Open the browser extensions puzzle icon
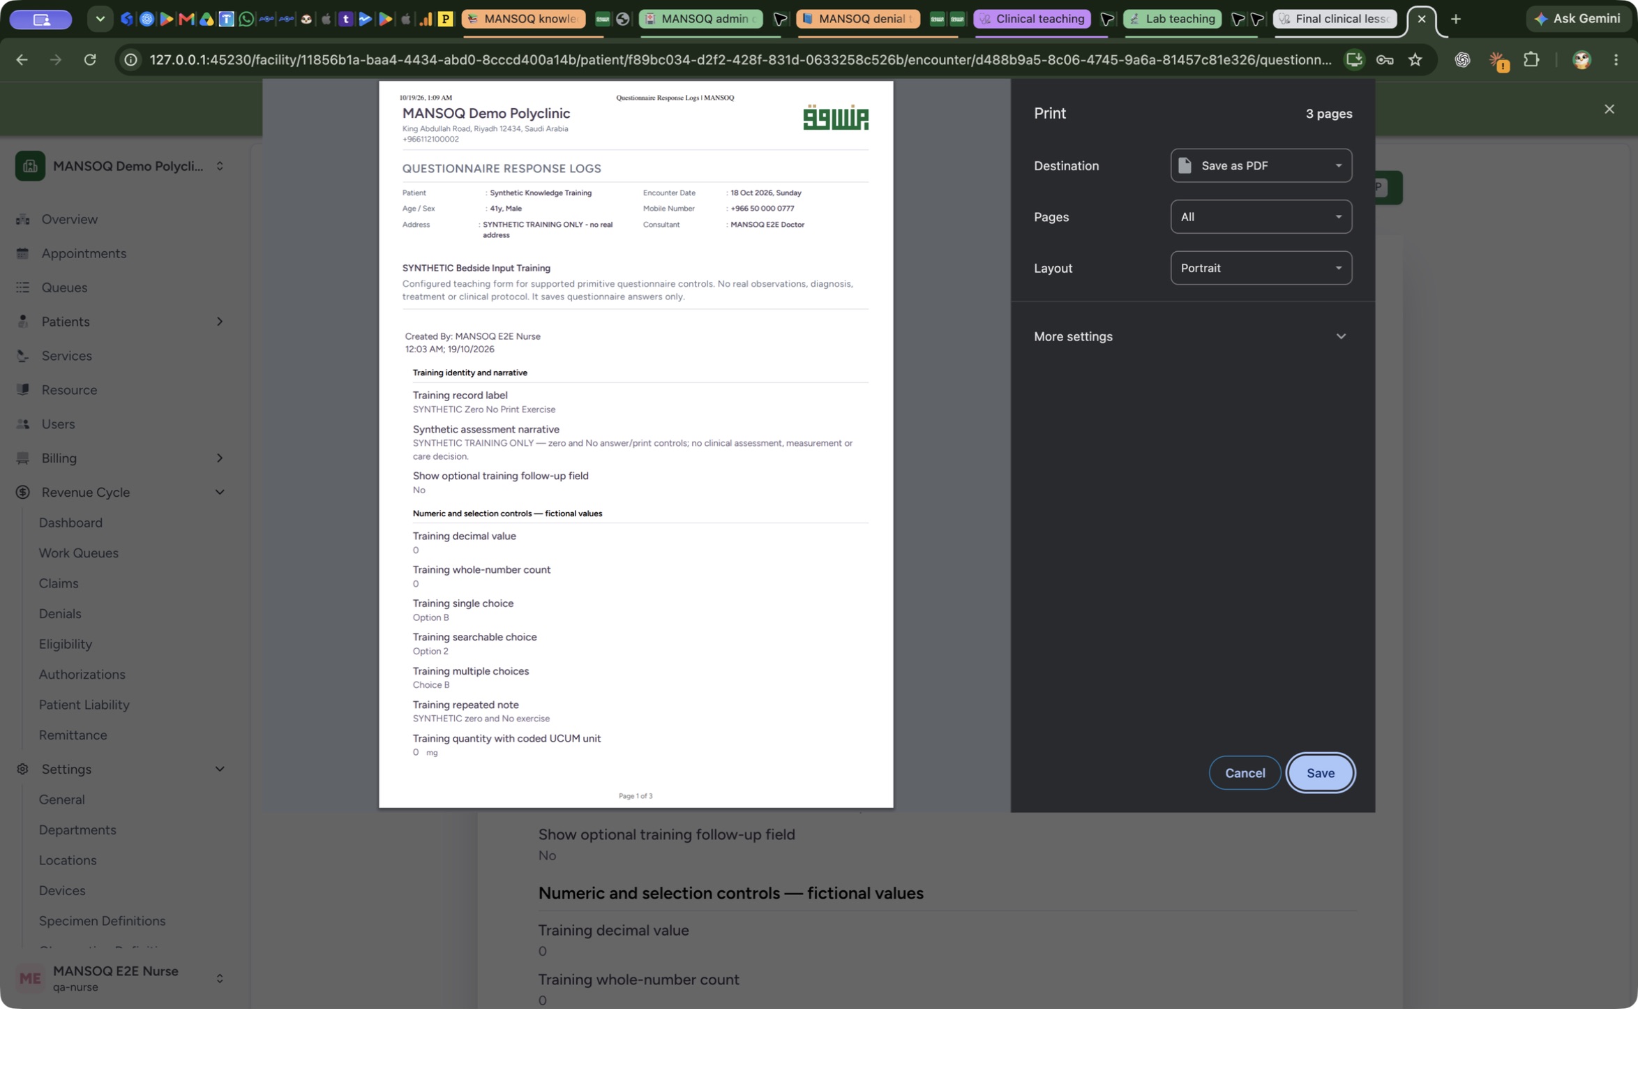The width and height of the screenshot is (1638, 1080). pos(1531,60)
